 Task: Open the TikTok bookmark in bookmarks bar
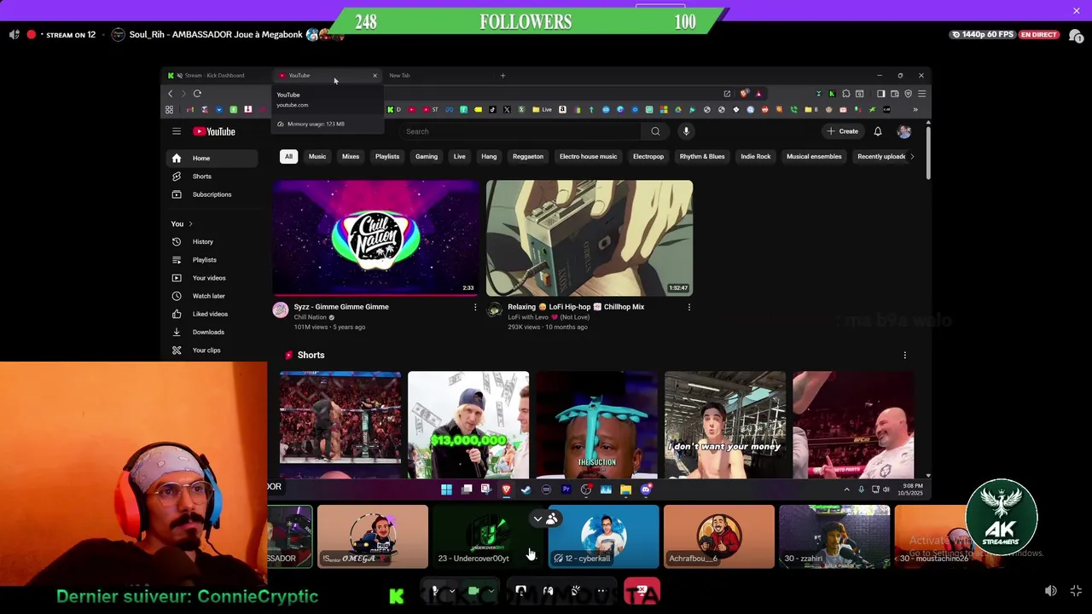[492, 110]
